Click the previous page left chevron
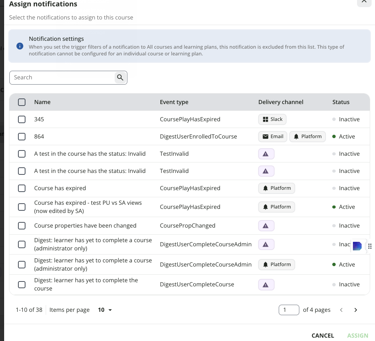The width and height of the screenshot is (375, 341). (x=341, y=310)
